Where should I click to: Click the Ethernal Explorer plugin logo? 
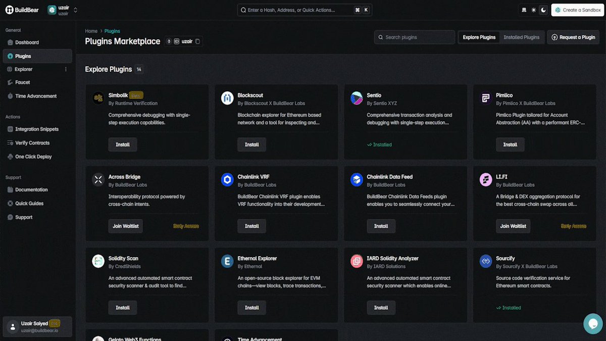(227, 261)
